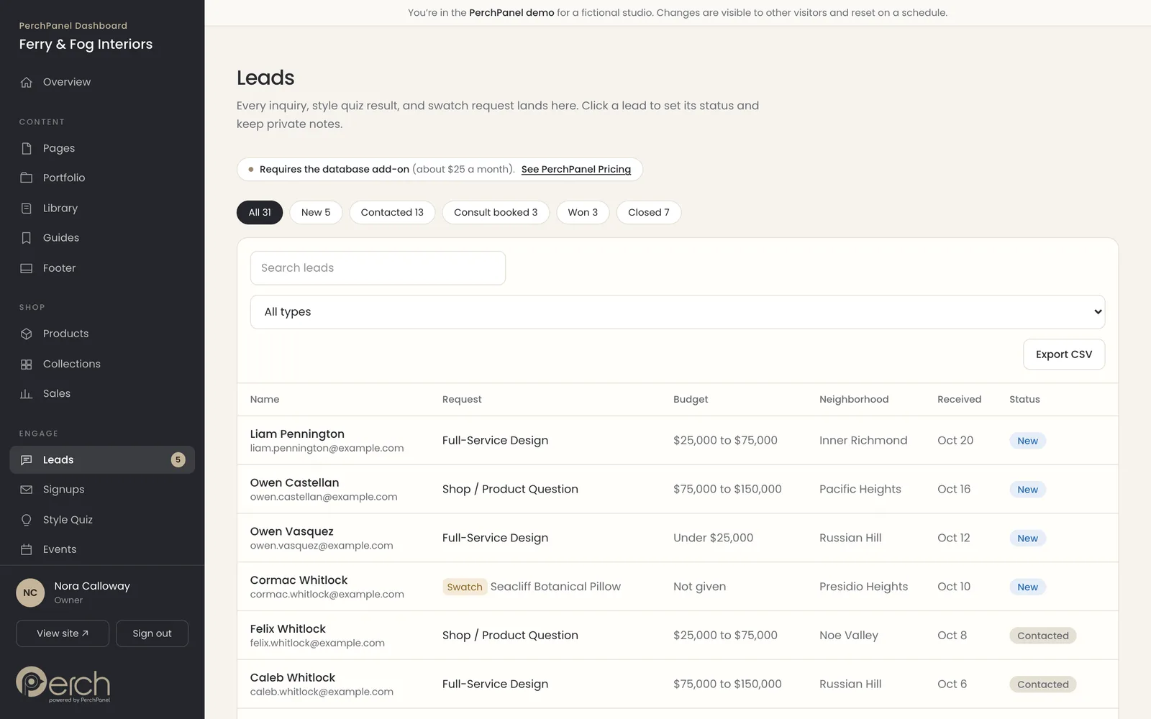The image size is (1151, 719).
Task: Open Owen Castellan lead
Action: click(678, 489)
